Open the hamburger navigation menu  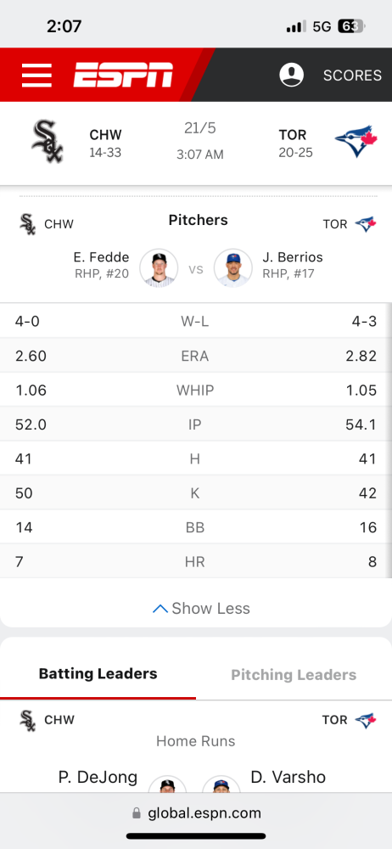coord(36,76)
